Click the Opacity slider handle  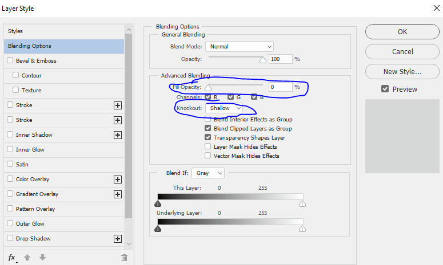click(263, 60)
